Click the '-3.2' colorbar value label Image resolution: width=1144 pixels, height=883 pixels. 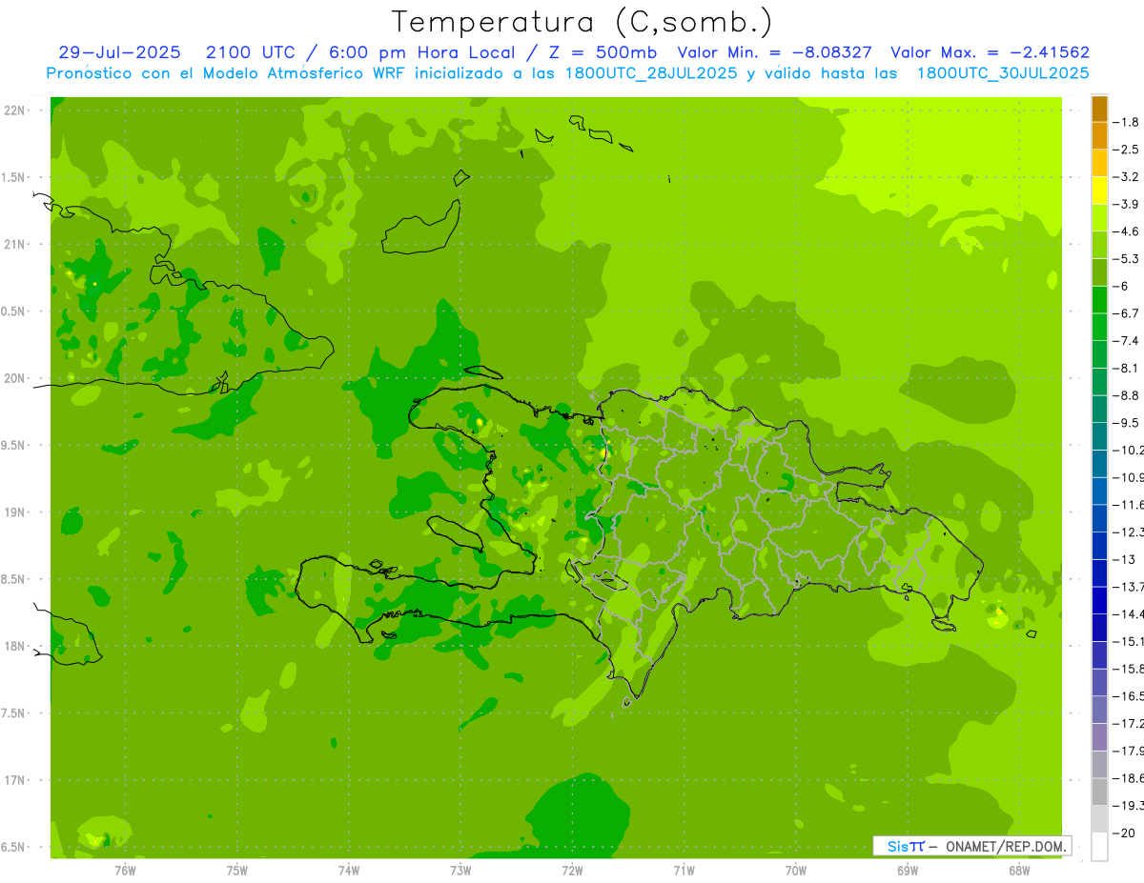1126,177
